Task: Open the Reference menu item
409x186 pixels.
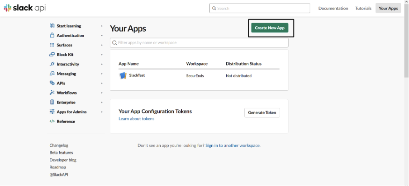Action: 66,121
